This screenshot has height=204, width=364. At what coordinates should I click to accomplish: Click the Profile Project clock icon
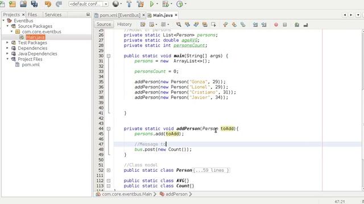coord(180,4)
